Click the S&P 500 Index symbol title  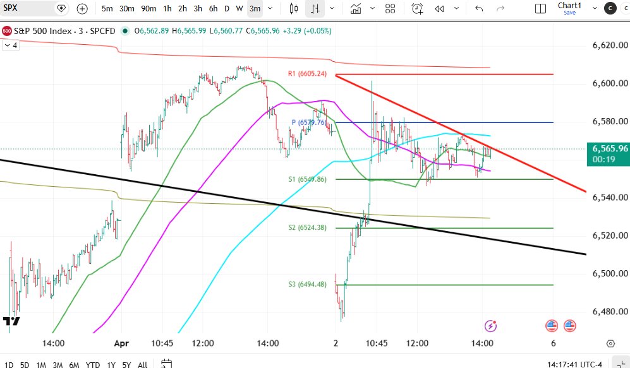(x=64, y=31)
